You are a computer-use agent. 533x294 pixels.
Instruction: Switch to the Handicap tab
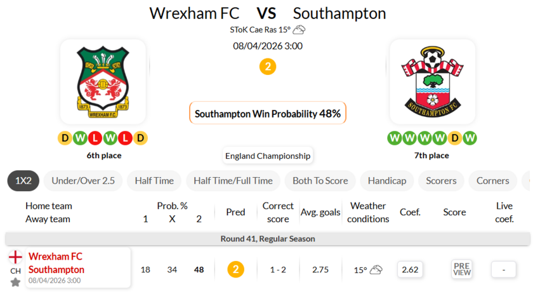point(387,181)
